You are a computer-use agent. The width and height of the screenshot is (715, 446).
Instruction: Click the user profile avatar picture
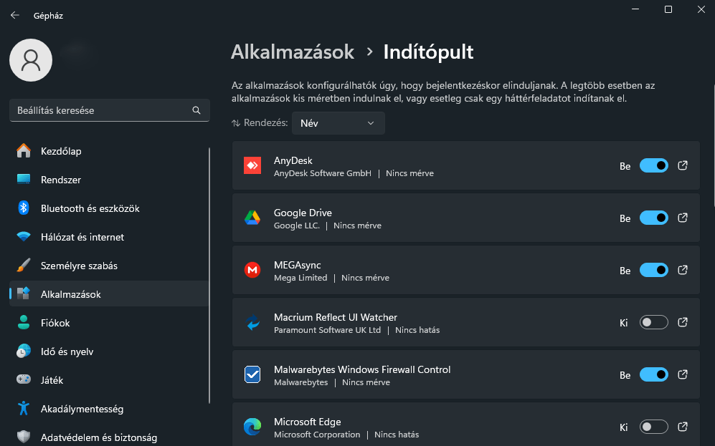pyautogui.click(x=31, y=60)
